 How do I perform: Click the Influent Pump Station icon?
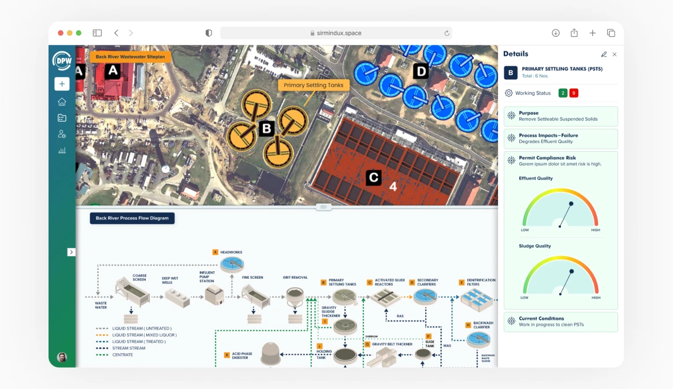coord(214,295)
